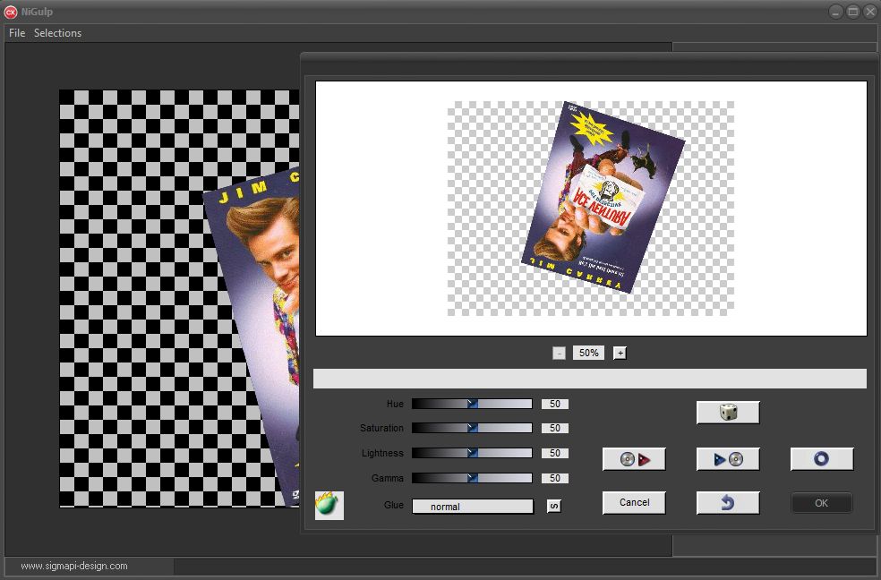The image size is (881, 580).
Task: Click the Hue value field
Action: coord(555,404)
